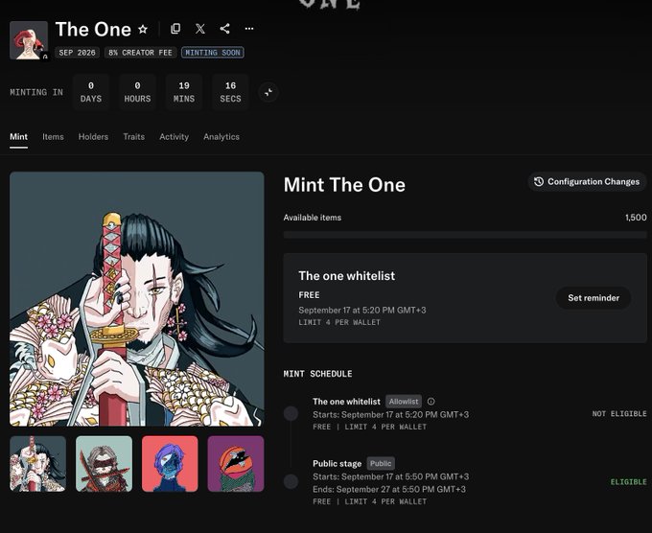Click the 'The One' collection title

(x=93, y=29)
